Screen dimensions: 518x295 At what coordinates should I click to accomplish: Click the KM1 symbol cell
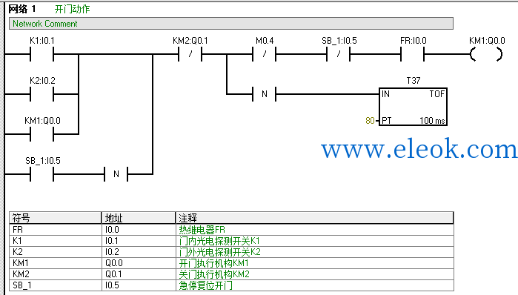tap(55, 263)
